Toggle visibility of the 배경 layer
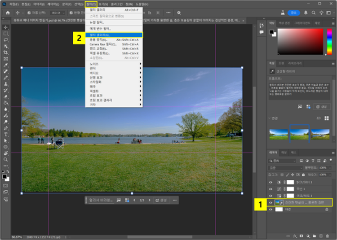Screen dimensions: 337x240 pos(270,209)
